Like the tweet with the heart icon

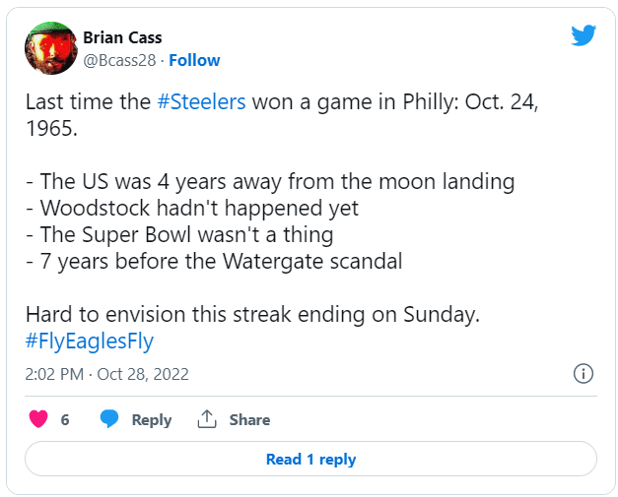[38, 419]
